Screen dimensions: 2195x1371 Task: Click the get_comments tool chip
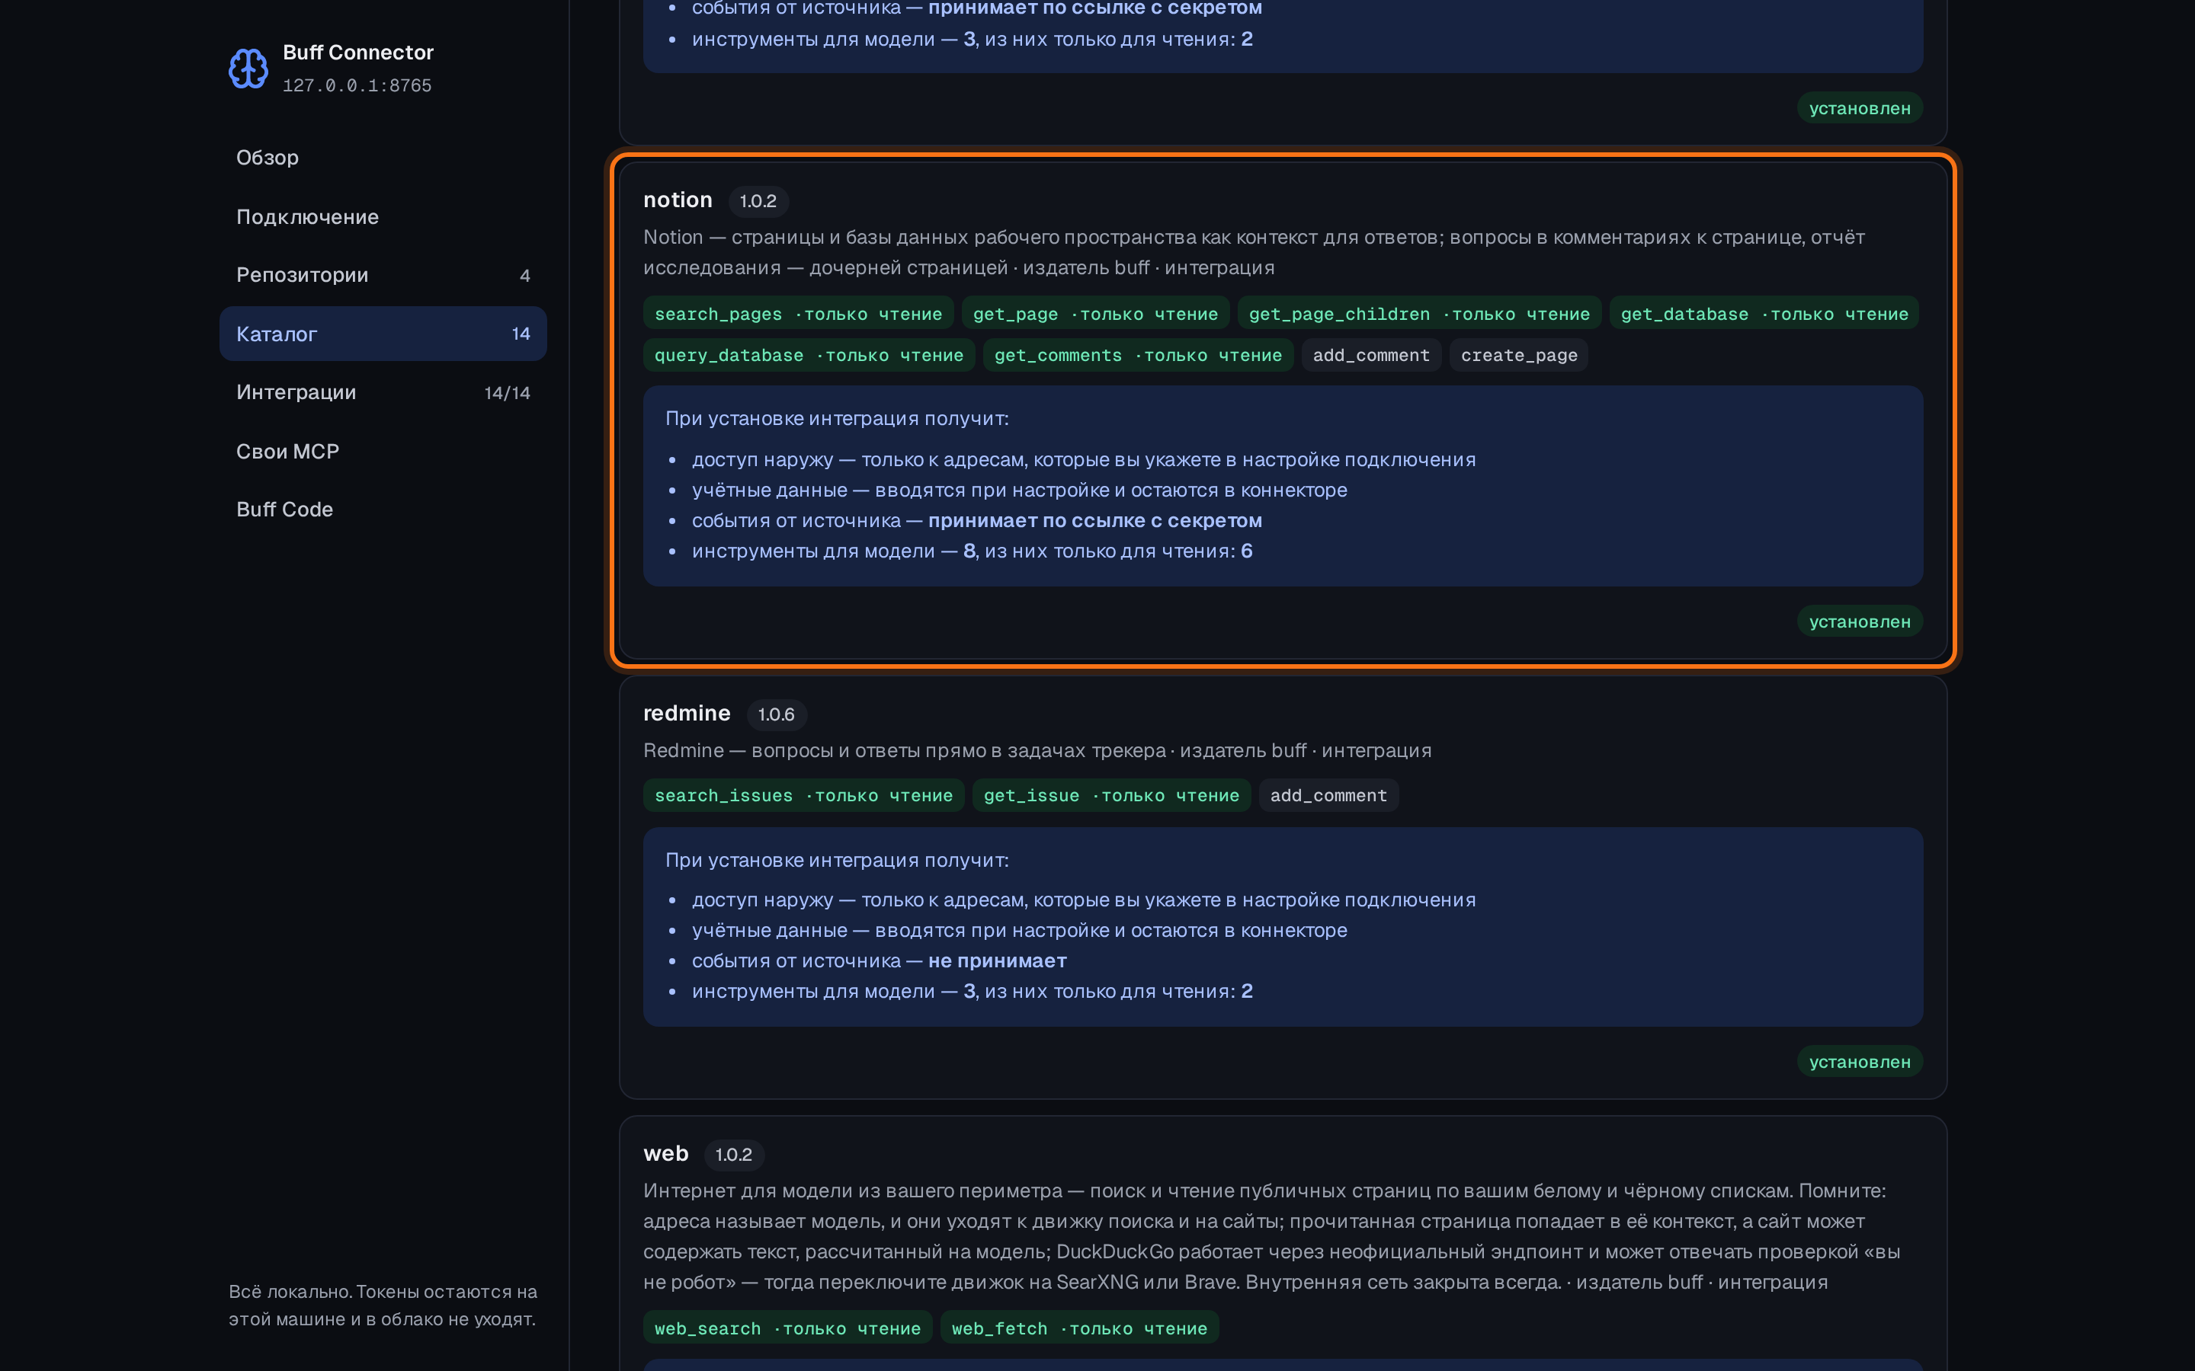click(1139, 356)
